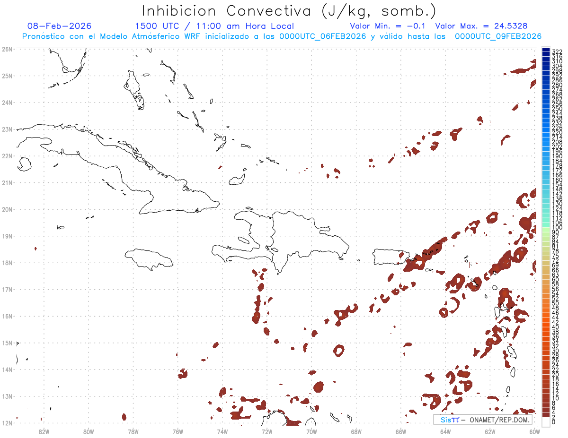Click the color bar label '202'

[x=557, y=146]
